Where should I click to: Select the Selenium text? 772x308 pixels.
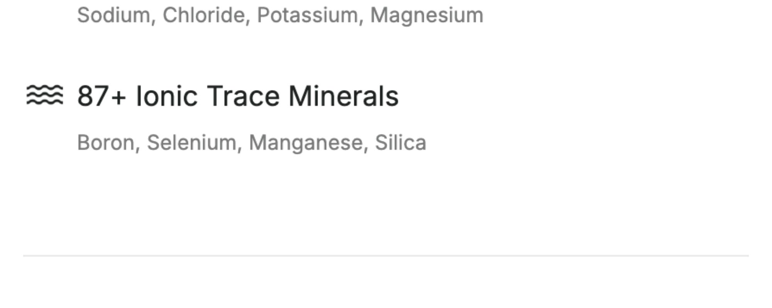click(x=191, y=142)
